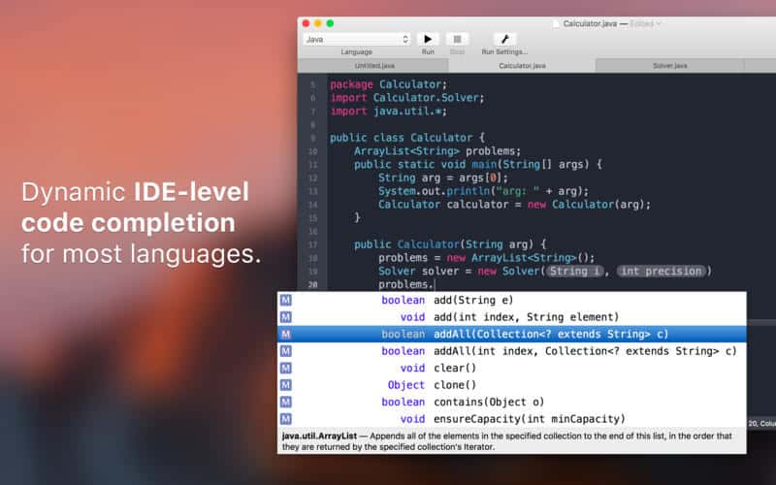Expand the Edited title chevron

[660, 23]
